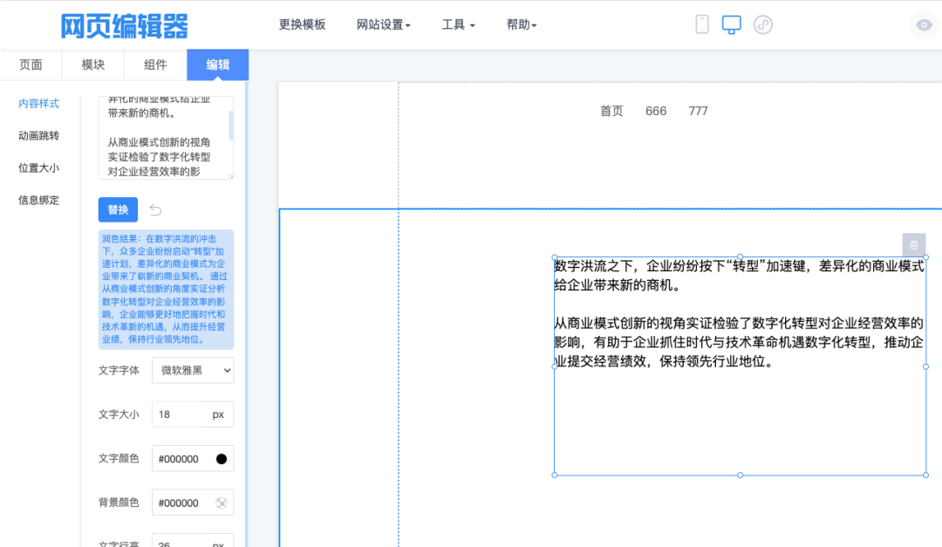
Task: Expand the 工具 menu
Action: [x=458, y=24]
